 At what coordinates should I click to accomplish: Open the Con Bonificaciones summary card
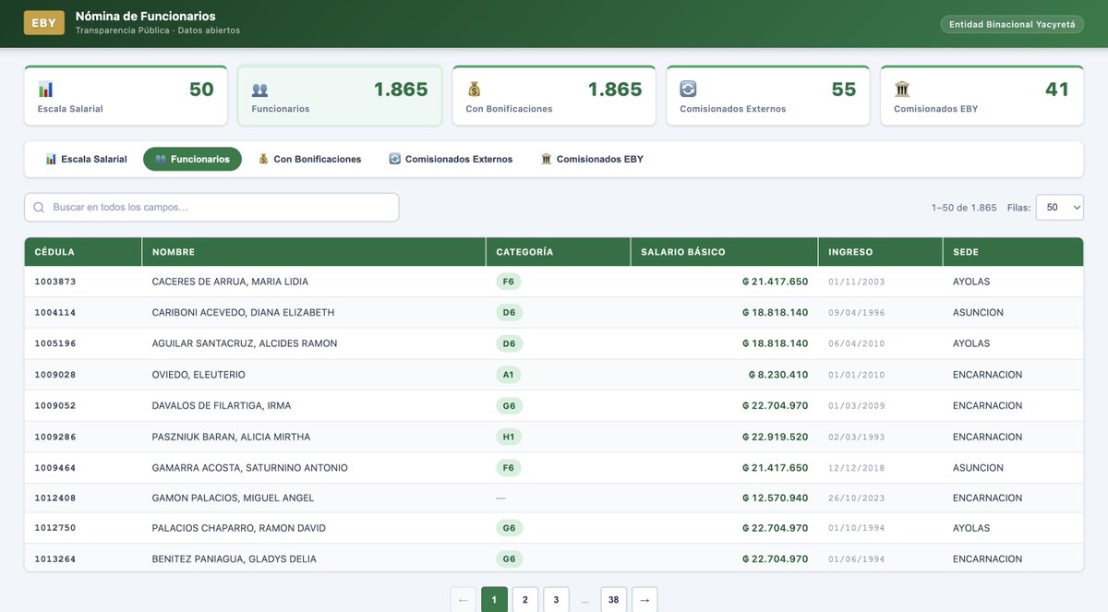click(554, 95)
